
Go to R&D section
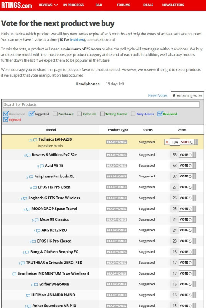tap(99, 5)
